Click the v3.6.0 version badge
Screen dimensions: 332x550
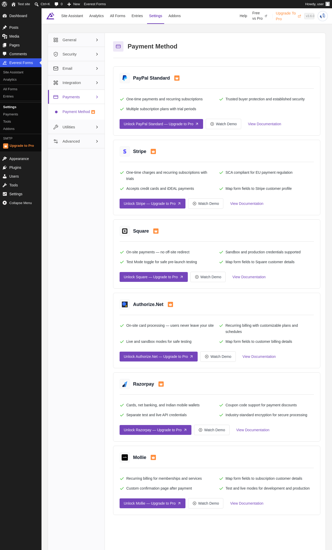click(309, 16)
